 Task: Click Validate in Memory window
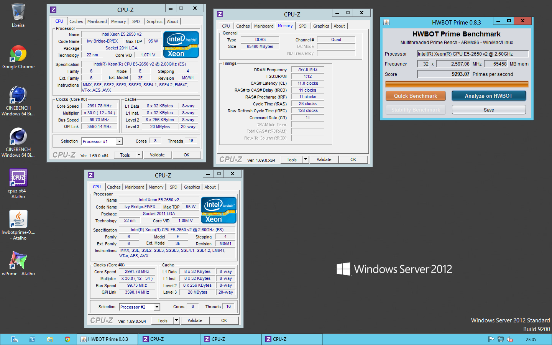click(324, 159)
